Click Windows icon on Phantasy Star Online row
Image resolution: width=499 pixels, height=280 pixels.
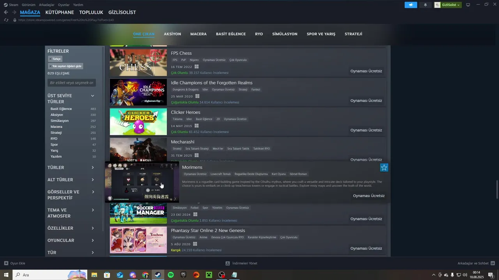pos(195,244)
